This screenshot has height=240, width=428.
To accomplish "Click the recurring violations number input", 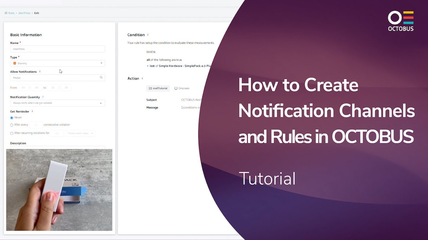I will pyautogui.click(x=57, y=133).
